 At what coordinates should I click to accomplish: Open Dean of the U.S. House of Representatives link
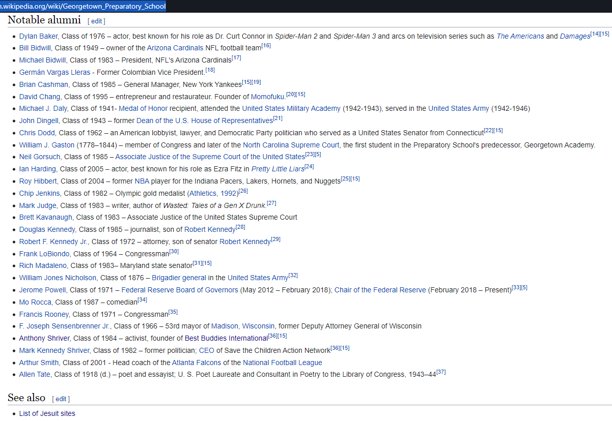click(205, 121)
